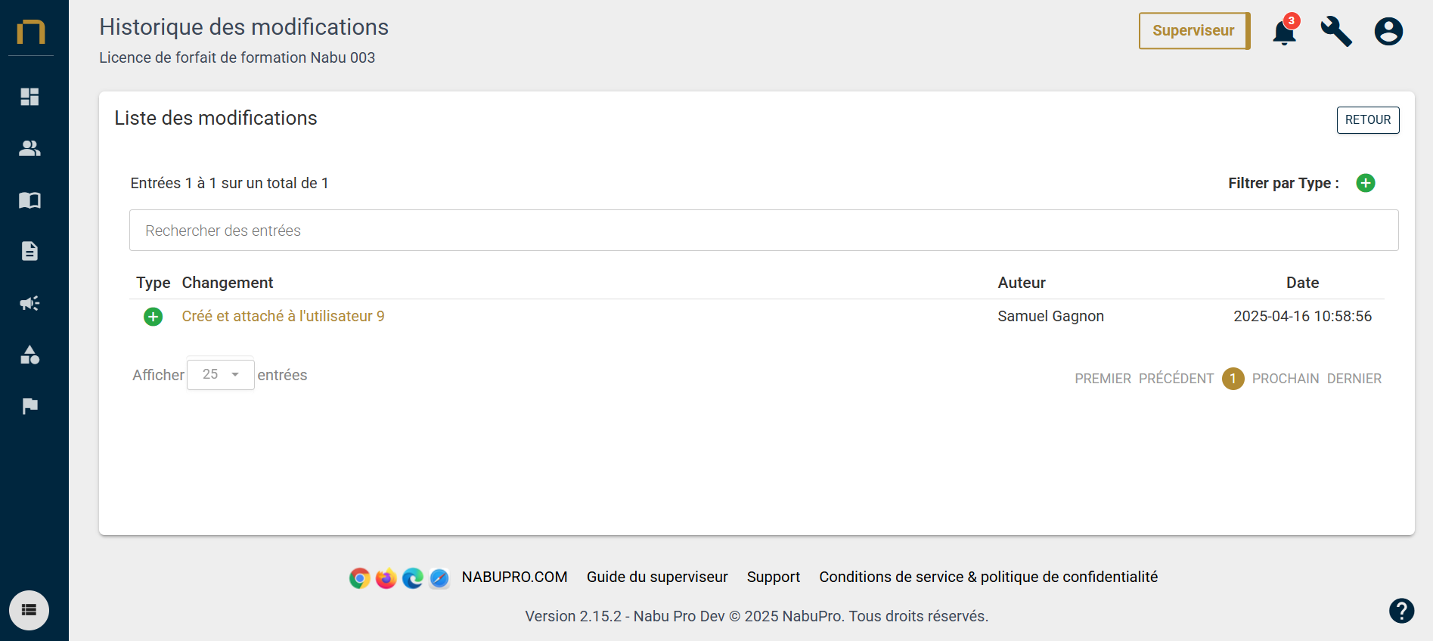This screenshot has width=1433, height=641.
Task: Open Conditions de service & politique link
Action: click(x=988, y=577)
